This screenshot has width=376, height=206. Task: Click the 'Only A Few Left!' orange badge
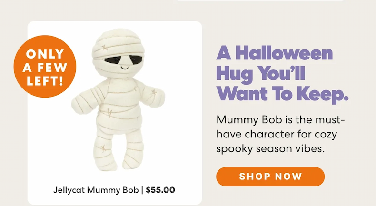(45, 67)
